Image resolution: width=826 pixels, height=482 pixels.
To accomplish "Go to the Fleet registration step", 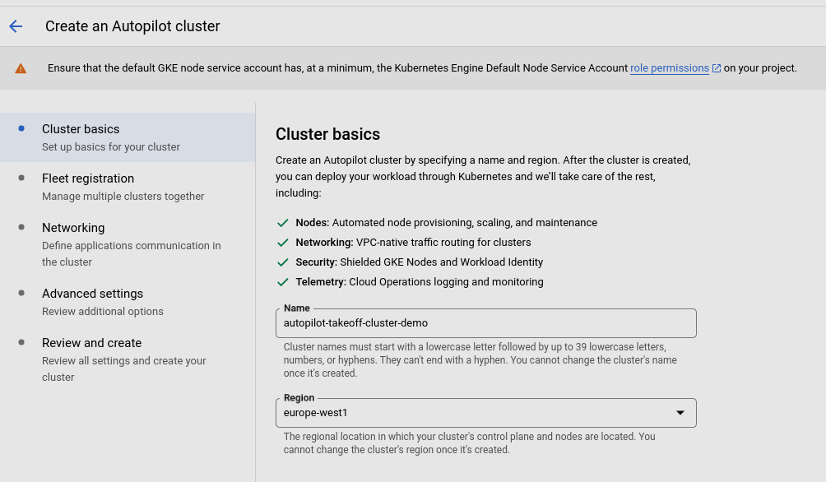I will (x=88, y=178).
